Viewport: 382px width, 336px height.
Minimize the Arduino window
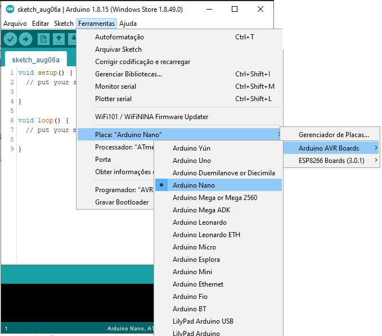(x=209, y=9)
